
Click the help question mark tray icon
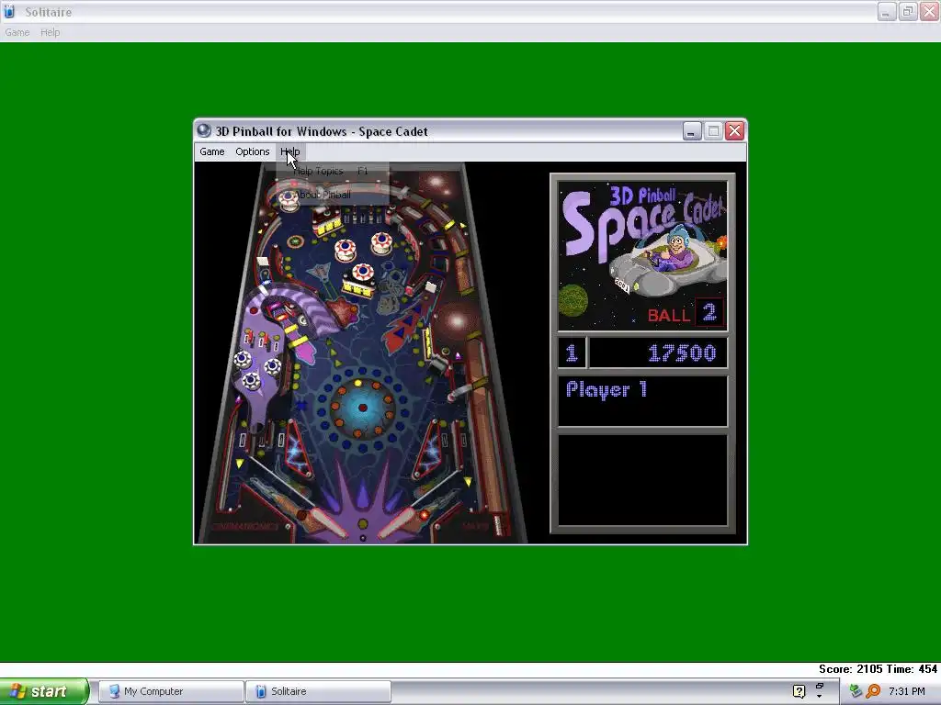(x=799, y=691)
